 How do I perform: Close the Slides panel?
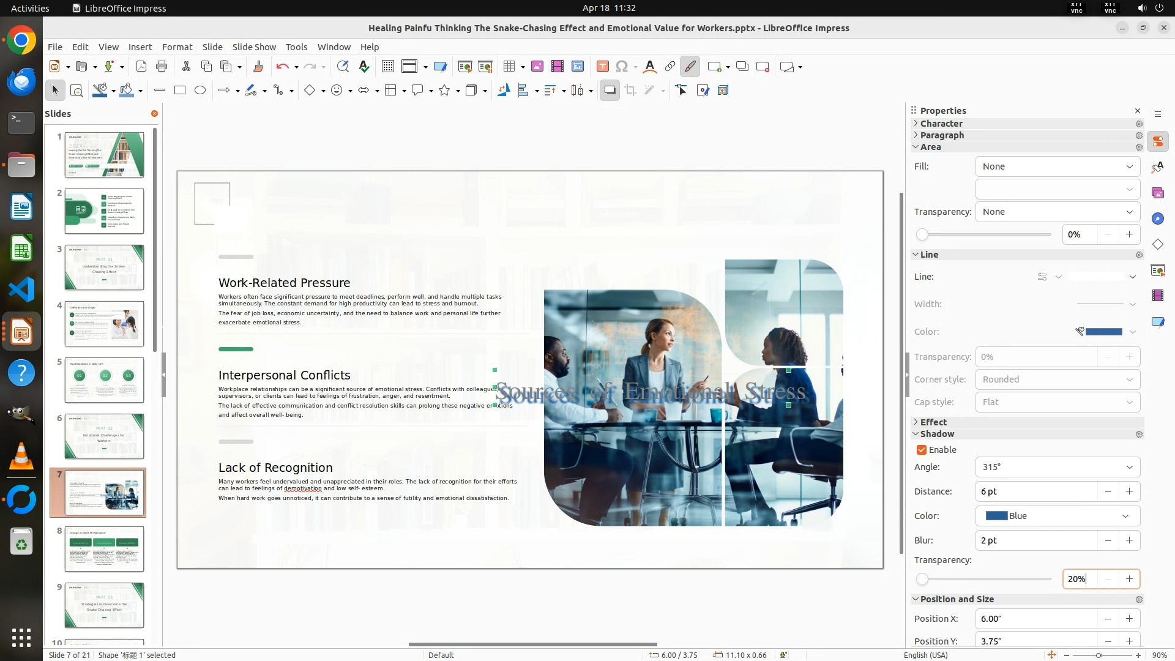coord(154,114)
